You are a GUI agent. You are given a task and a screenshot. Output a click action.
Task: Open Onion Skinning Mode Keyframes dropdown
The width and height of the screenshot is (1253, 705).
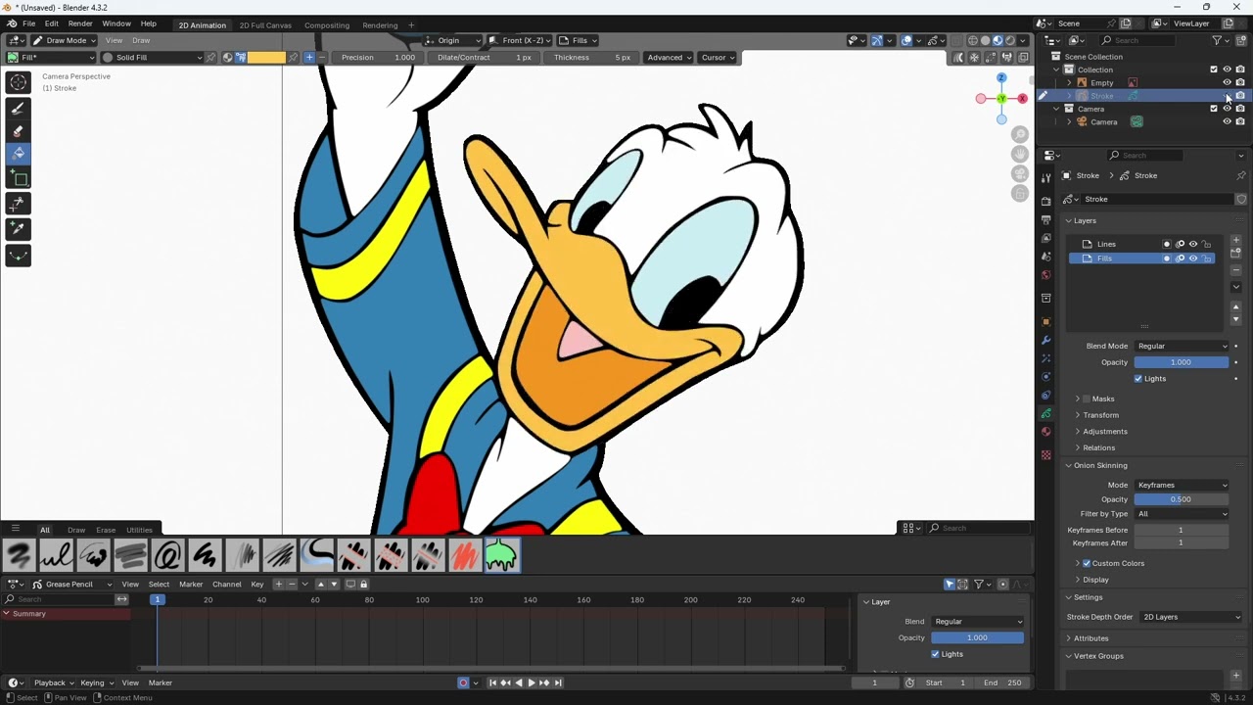pos(1182,485)
